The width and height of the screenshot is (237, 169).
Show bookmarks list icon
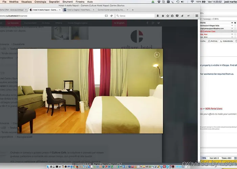(x=172, y=16)
